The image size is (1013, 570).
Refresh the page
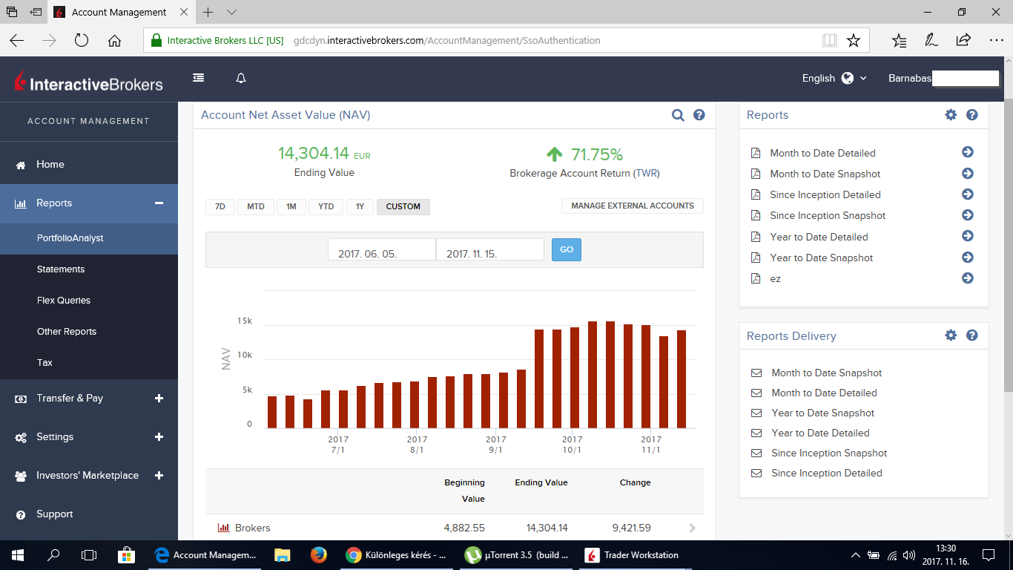coord(82,41)
